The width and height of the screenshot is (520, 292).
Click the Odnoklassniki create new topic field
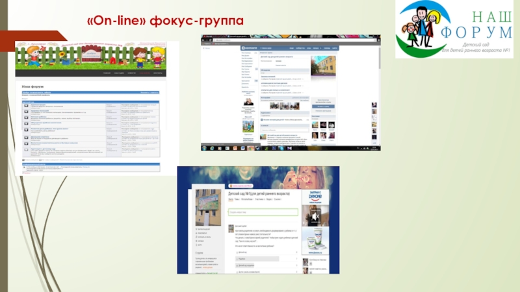(x=263, y=212)
